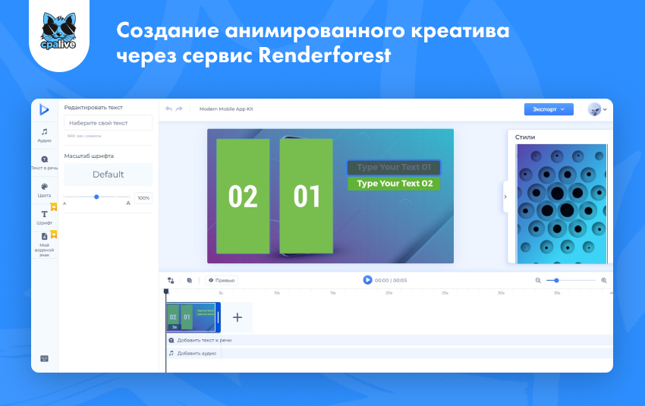Open the Аудио sidebar panel
The image size is (645, 406).
click(x=45, y=135)
